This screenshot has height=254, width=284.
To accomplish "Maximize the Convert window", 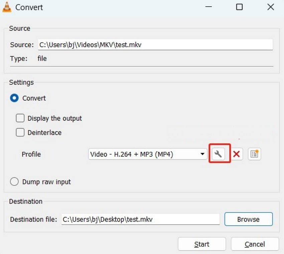I will 239,7.
